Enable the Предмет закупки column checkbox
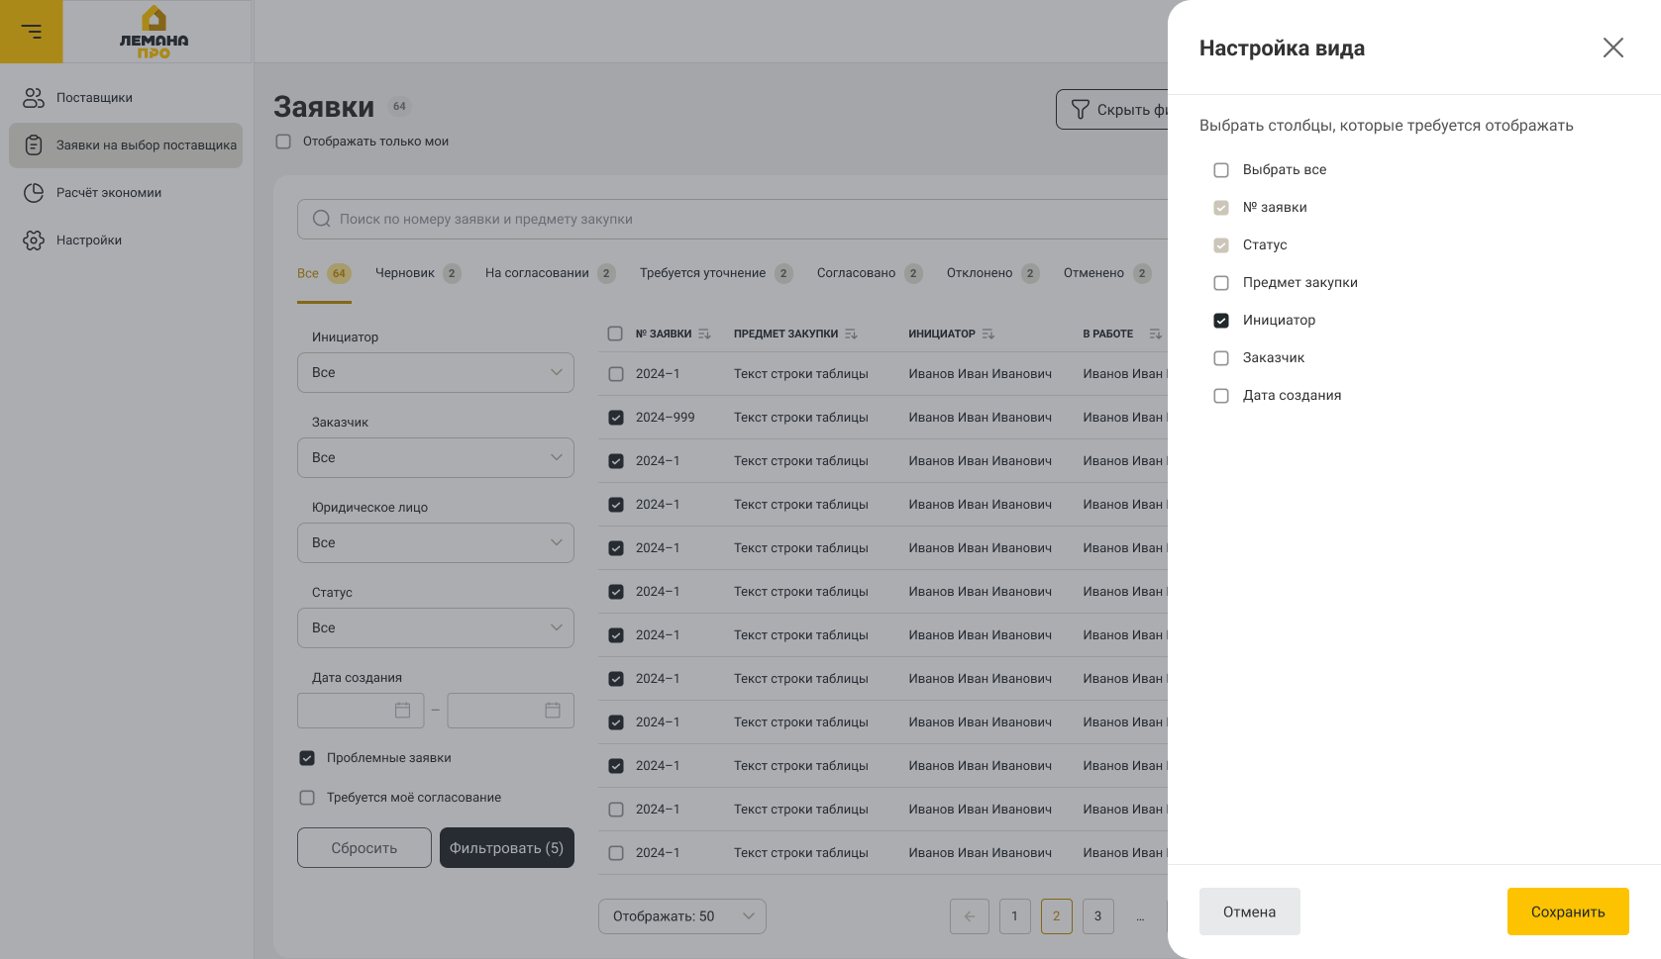1661x959 pixels. pos(1221,283)
